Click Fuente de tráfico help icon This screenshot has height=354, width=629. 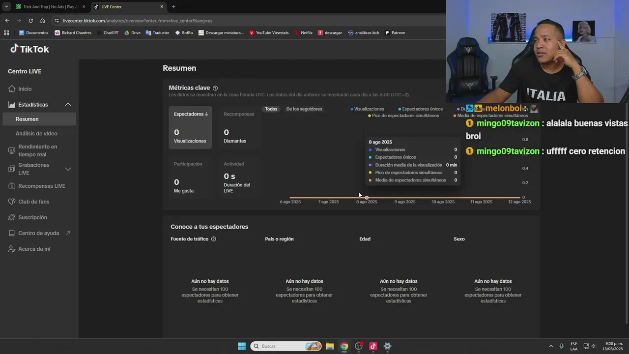213,239
